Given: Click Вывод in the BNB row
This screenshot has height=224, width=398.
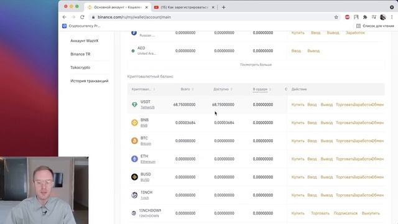Looking at the screenshot, I should (x=326, y=123).
